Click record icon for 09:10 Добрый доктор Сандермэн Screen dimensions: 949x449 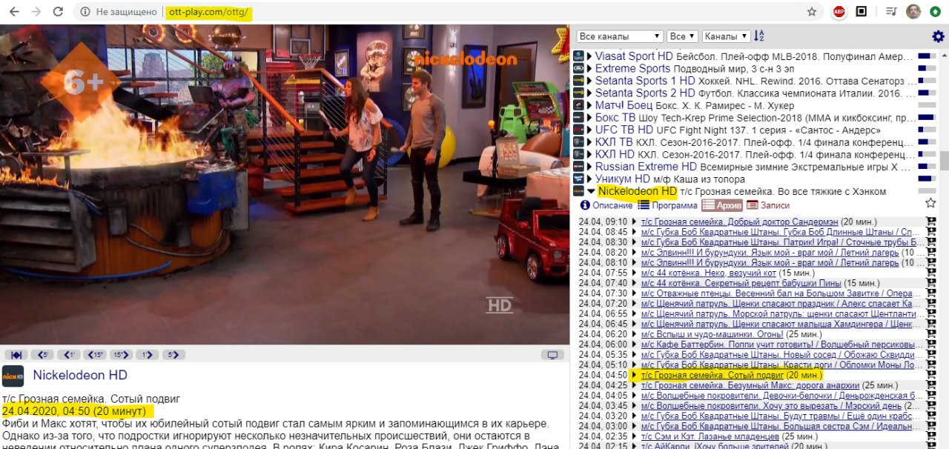[931, 222]
